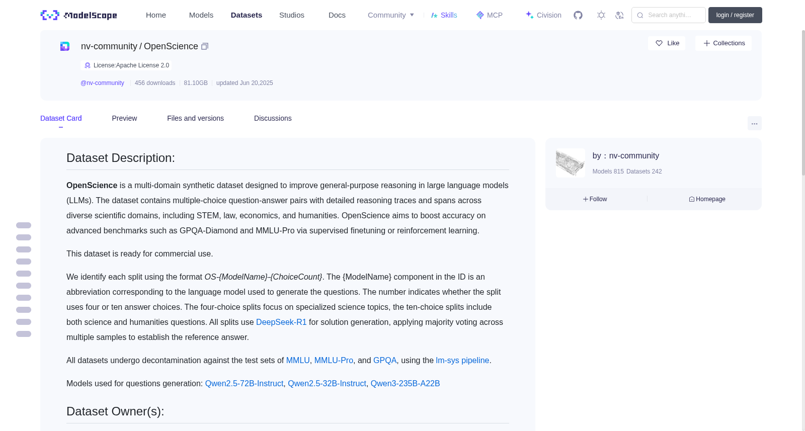Open Docs in the navigation bar
Image resolution: width=805 pixels, height=431 pixels.
point(337,15)
